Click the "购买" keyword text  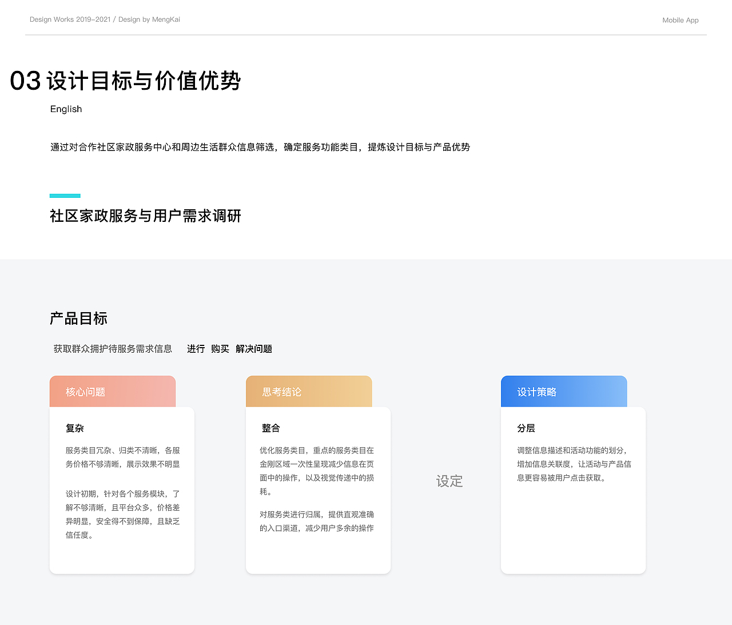[219, 348]
